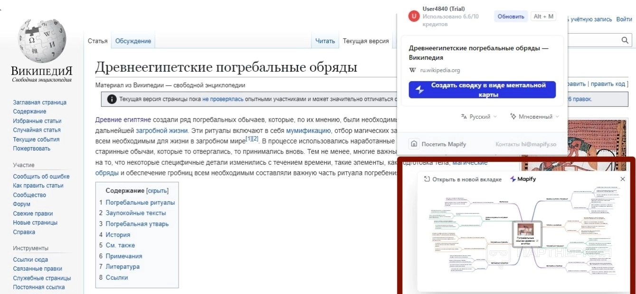This screenshot has width=636, height=294.
Task: Open Заглавная страница in sidebar
Action: (40, 102)
